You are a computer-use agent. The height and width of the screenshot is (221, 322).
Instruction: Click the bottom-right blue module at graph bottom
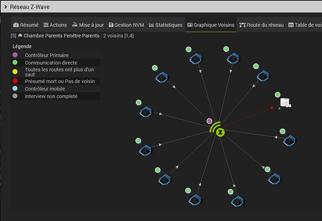coord(237,201)
